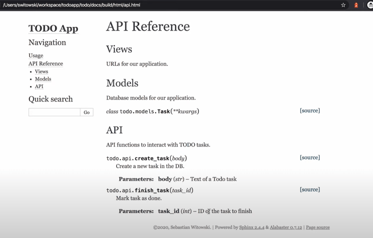Click the red extension icon in browser toolbar
373x238 pixels.
point(356,5)
